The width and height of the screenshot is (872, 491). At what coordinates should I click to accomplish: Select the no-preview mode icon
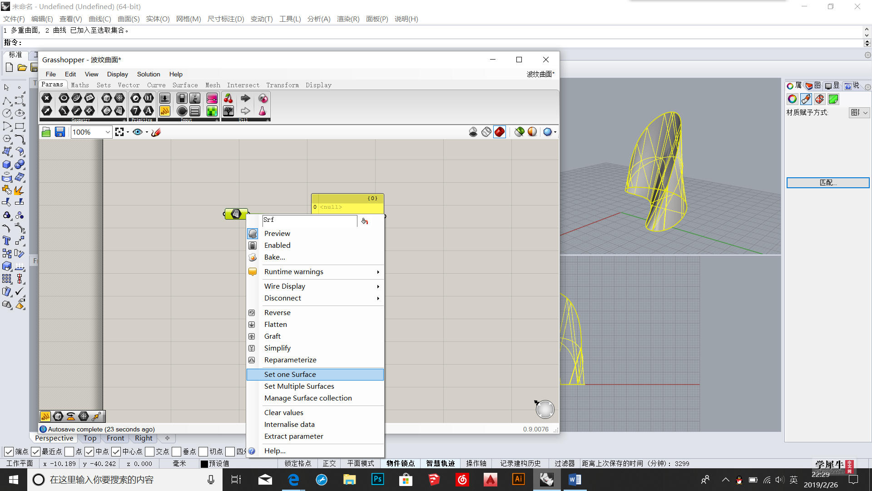(473, 132)
